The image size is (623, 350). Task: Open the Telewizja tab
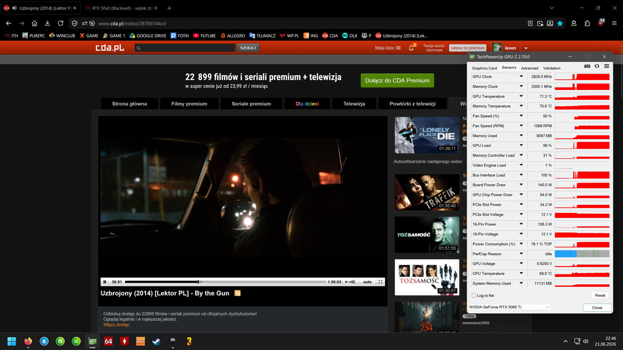click(354, 104)
